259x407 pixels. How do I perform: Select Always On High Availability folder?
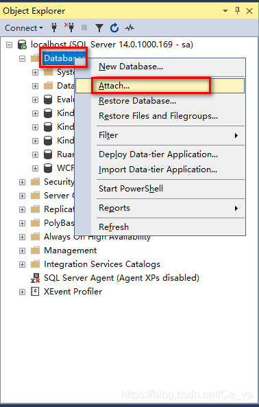[x=97, y=237]
